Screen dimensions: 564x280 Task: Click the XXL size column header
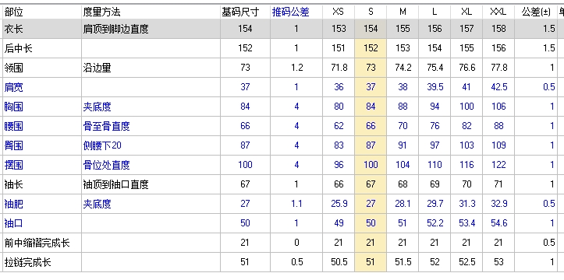pos(498,12)
